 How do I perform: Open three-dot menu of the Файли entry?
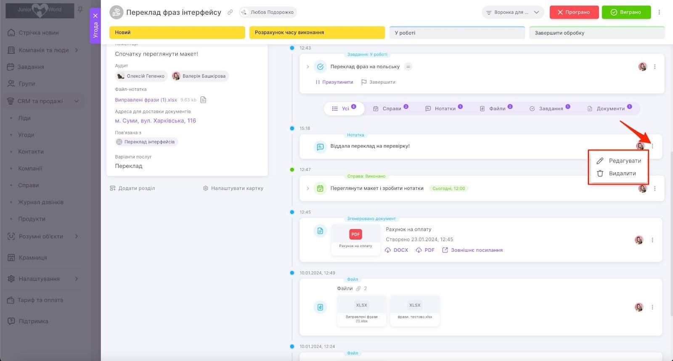coord(652,307)
